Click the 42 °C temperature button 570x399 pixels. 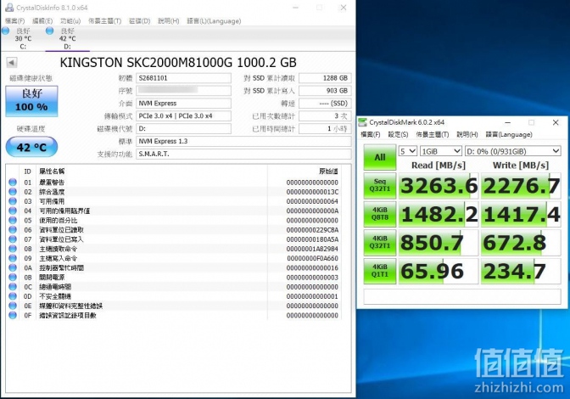(x=31, y=147)
